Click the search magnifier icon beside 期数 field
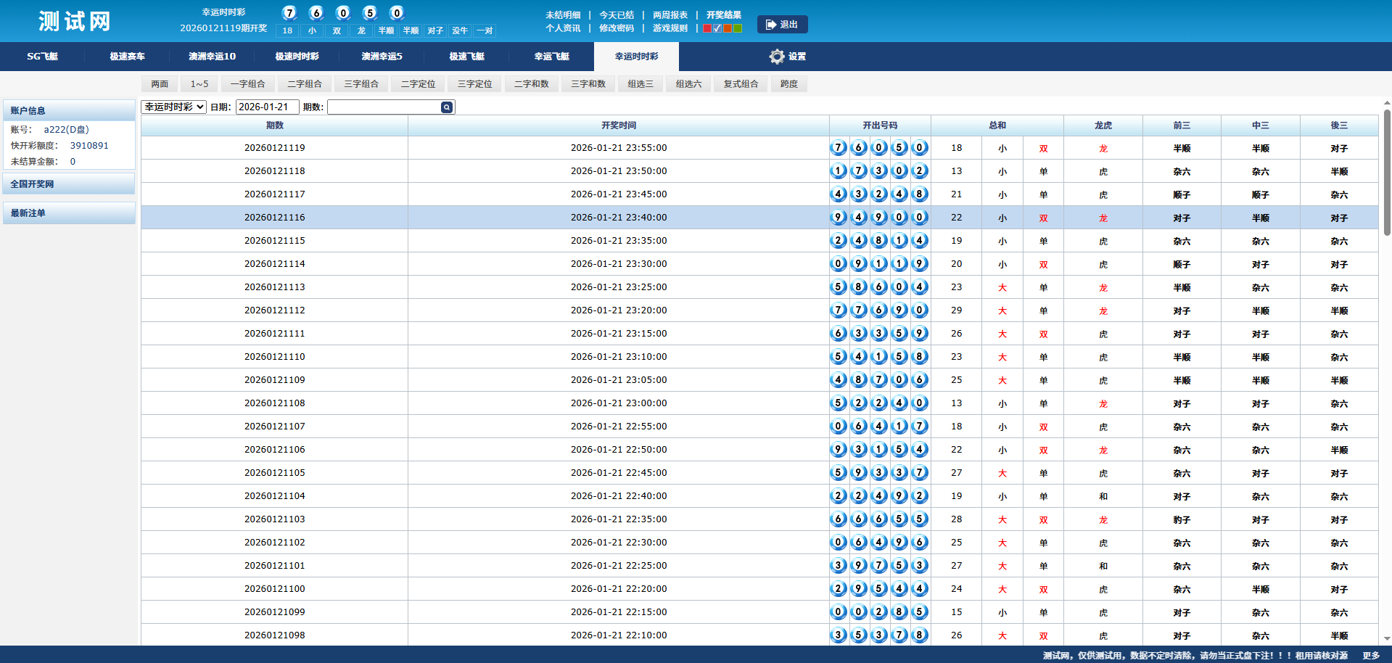Screen dimensions: 1392x663 pos(447,107)
